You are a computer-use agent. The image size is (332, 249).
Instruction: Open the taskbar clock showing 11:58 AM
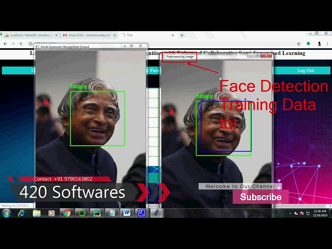(320, 213)
